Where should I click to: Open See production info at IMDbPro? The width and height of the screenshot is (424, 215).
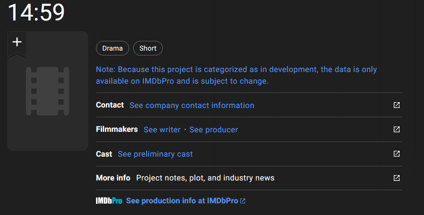click(182, 201)
